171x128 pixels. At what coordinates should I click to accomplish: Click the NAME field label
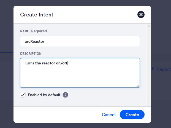(x=25, y=31)
